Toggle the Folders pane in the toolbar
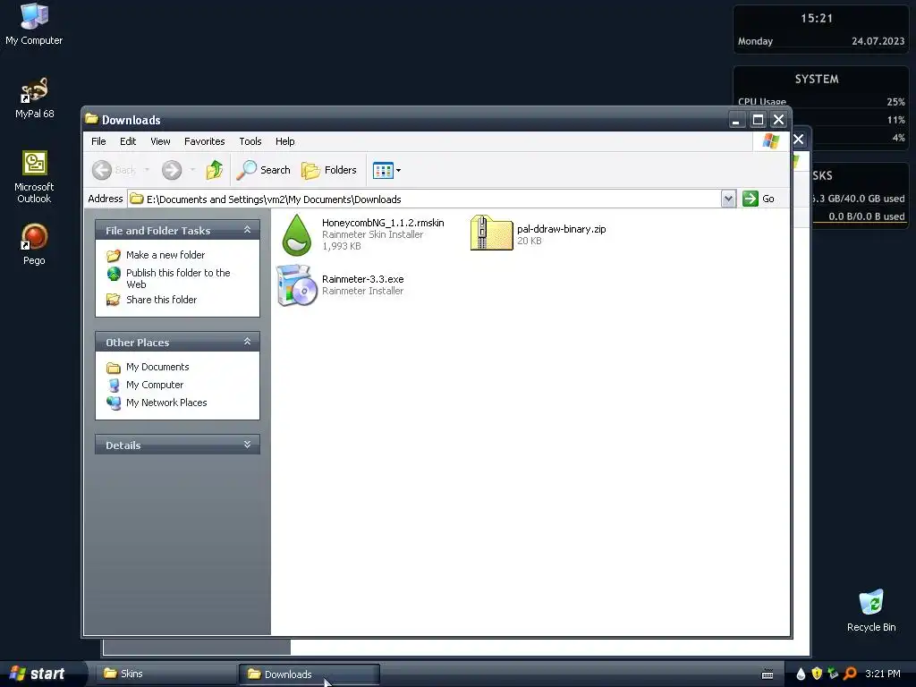This screenshot has width=916, height=687. point(329,170)
